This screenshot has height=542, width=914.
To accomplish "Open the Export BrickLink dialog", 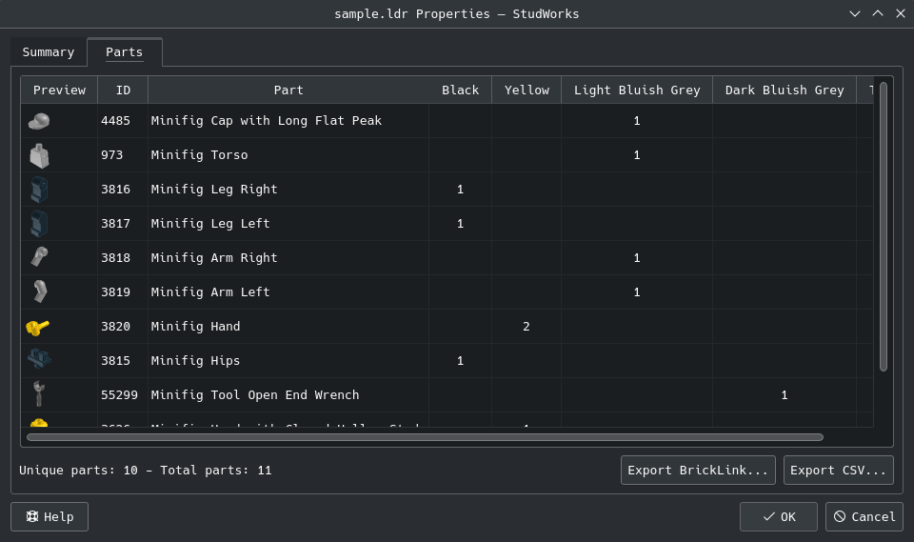I will (698, 471).
